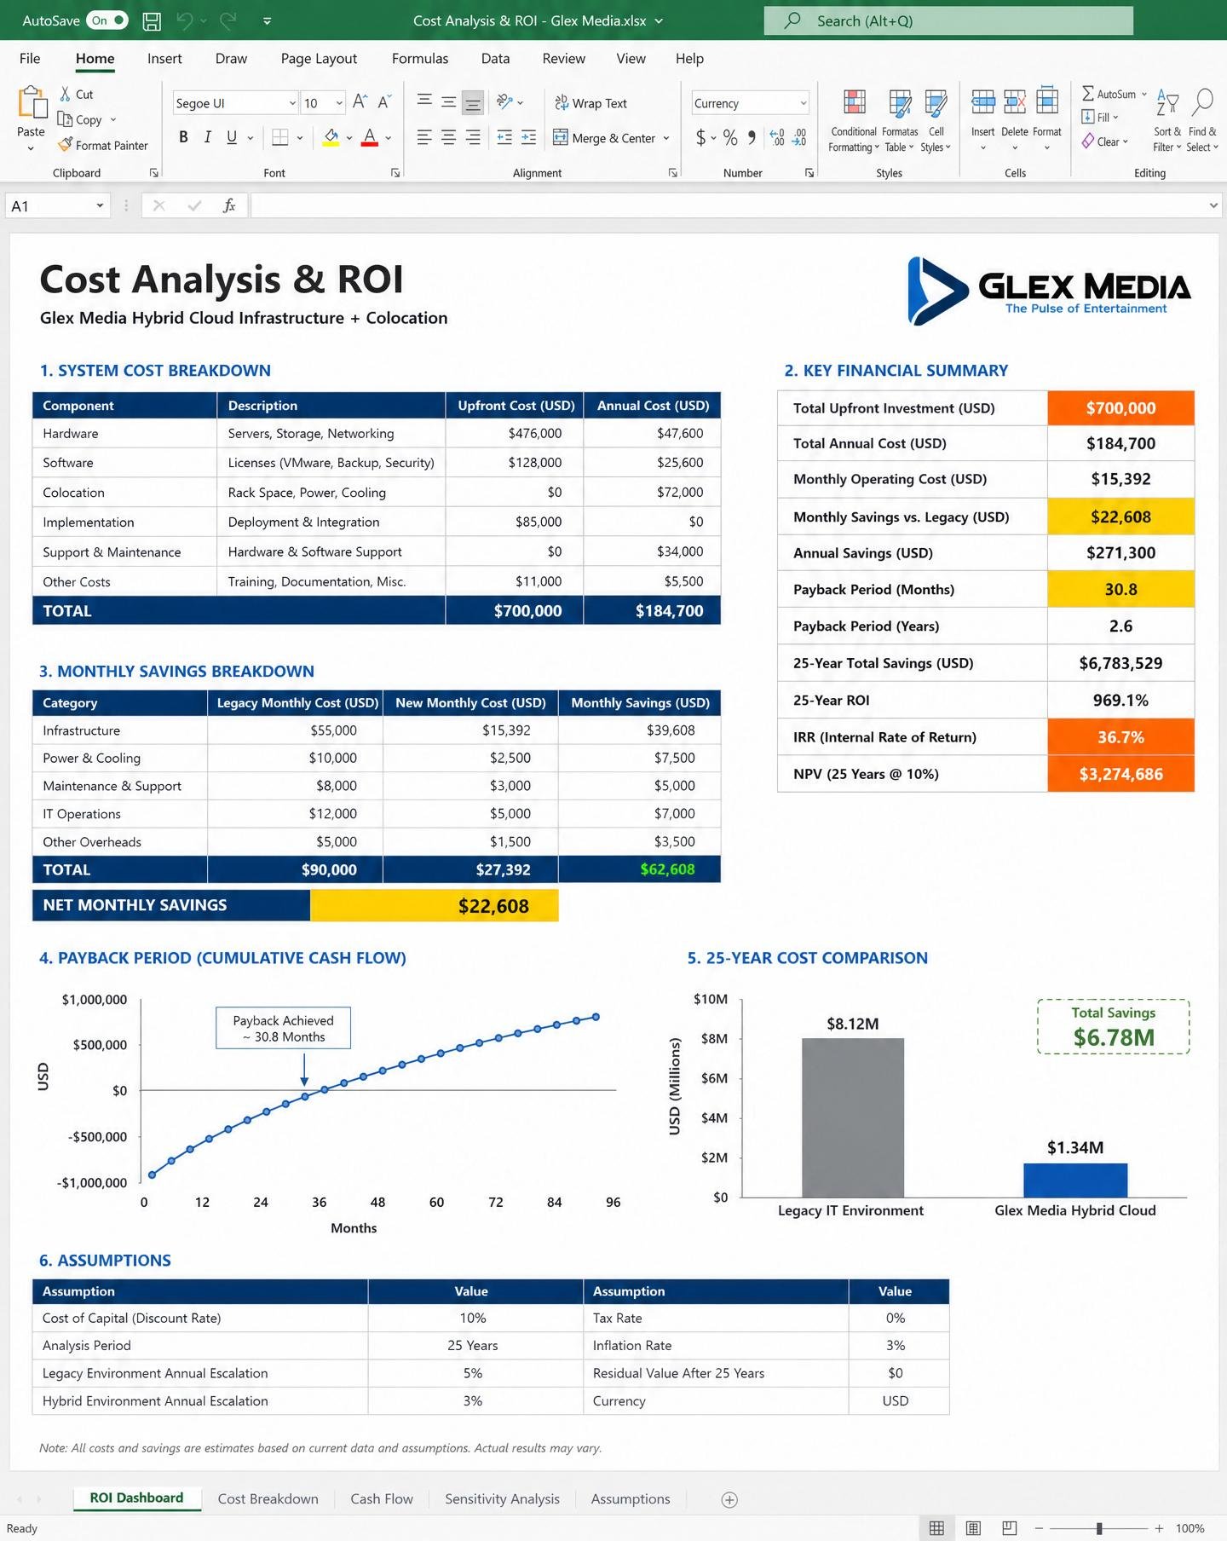Adjust the zoom slider handle
The height and width of the screenshot is (1541, 1227).
1099,1528
